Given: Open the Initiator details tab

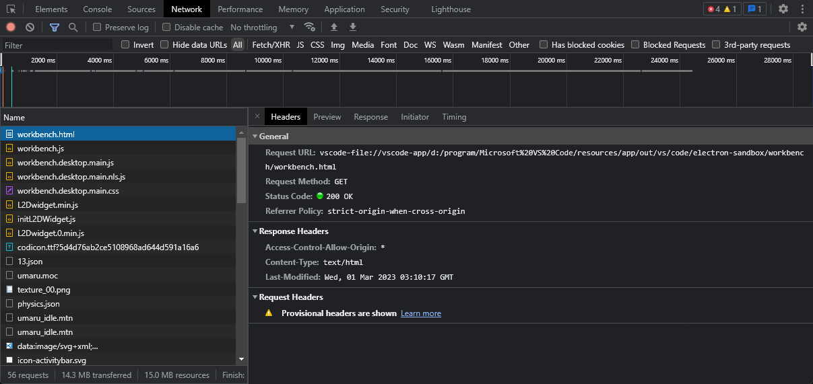Looking at the screenshot, I should coord(415,117).
